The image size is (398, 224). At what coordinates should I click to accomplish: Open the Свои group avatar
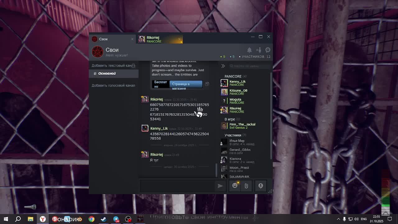[97, 52]
